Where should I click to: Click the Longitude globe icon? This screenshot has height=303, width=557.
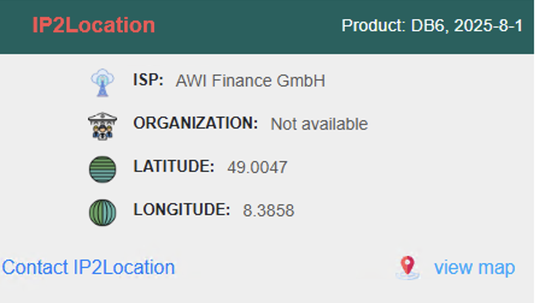coord(102,213)
